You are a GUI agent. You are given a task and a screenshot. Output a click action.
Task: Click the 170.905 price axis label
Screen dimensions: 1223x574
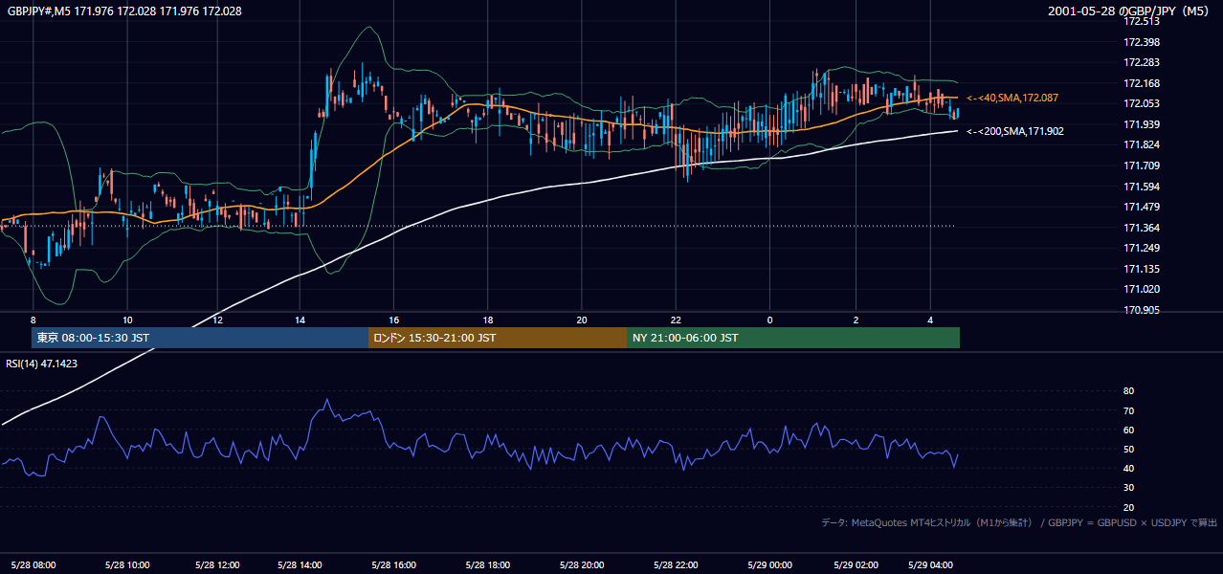click(1141, 310)
